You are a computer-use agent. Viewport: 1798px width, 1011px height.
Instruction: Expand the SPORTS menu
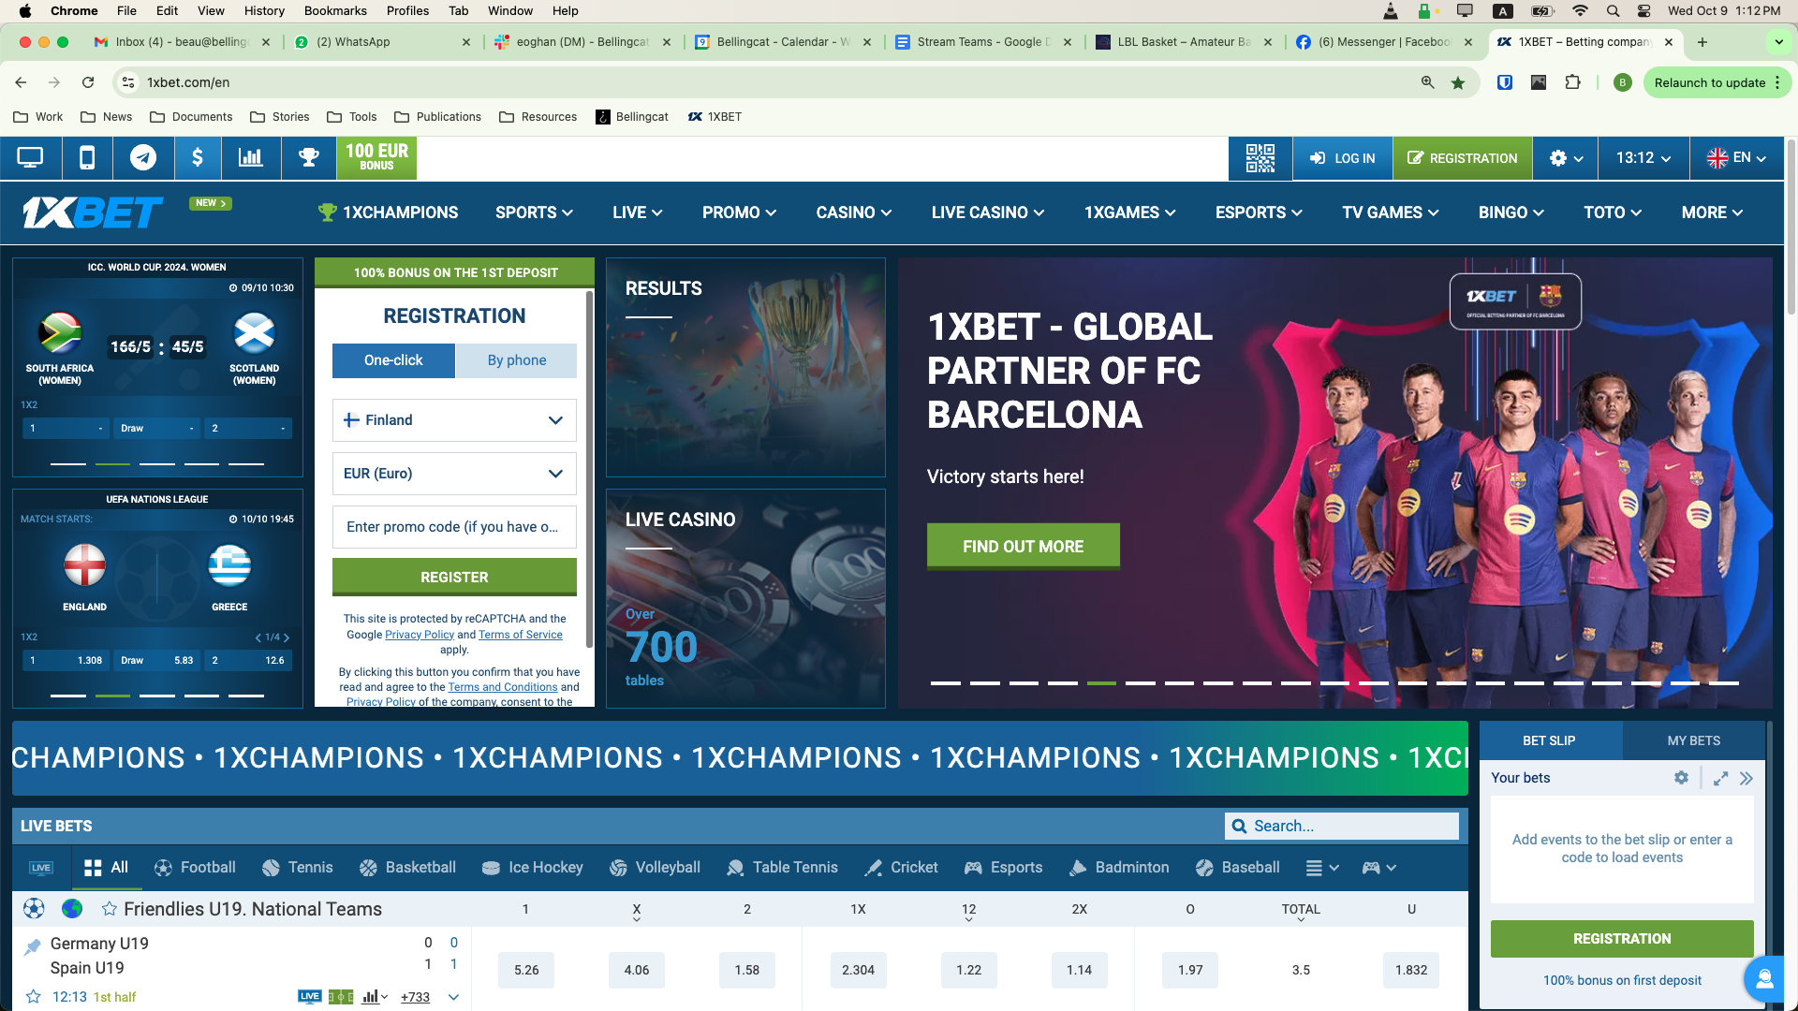pos(534,212)
